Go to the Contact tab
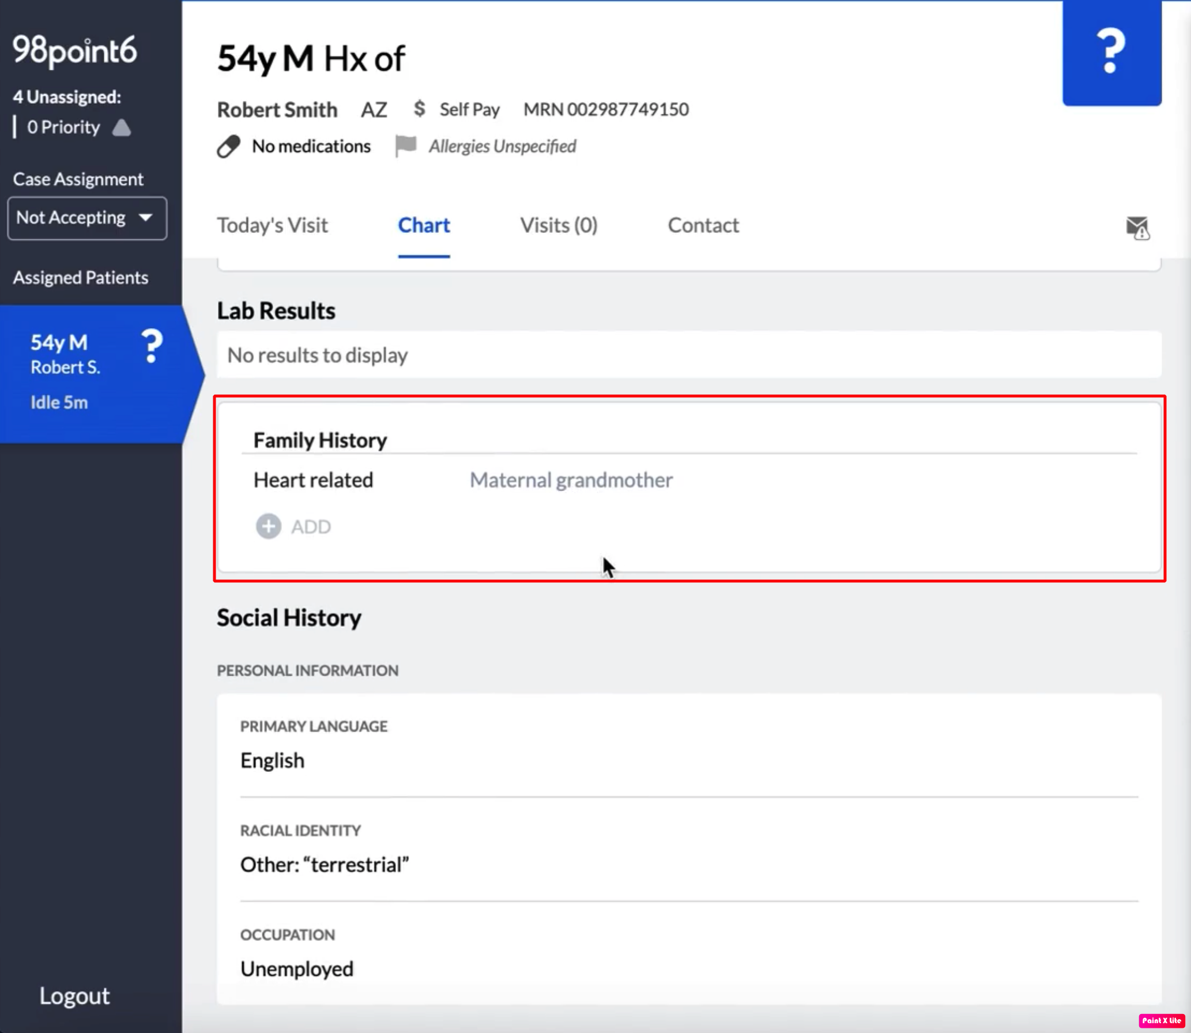Screen dimensions: 1191x1033 coord(703,225)
